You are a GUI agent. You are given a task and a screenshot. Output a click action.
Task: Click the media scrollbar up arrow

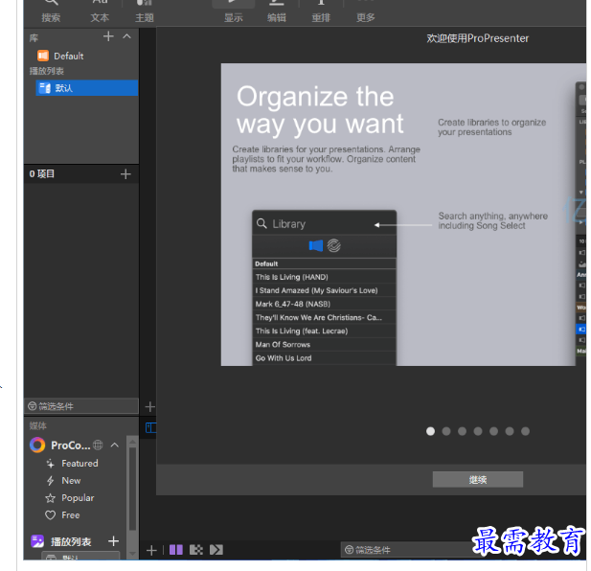click(132, 441)
